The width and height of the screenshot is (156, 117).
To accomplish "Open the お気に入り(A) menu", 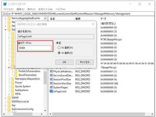I will click(x=45, y=9).
